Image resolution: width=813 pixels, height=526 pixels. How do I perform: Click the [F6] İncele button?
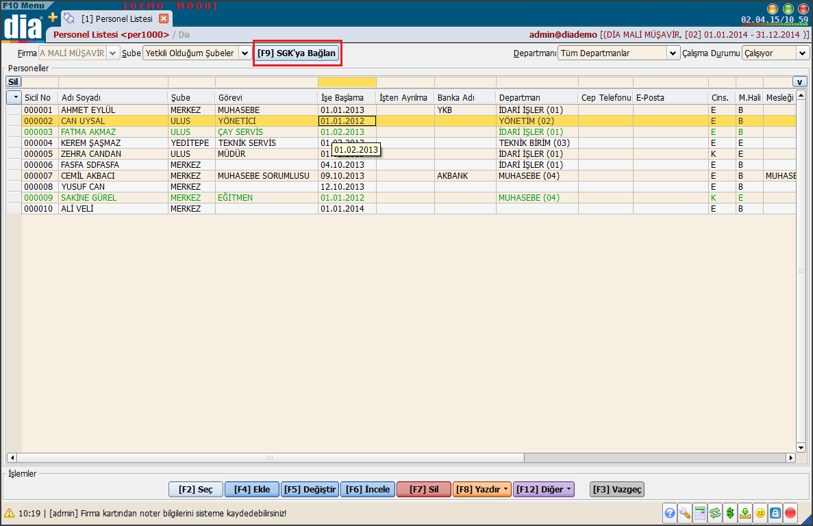point(368,489)
